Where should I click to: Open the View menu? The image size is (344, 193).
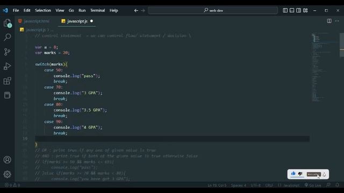(x=60, y=11)
